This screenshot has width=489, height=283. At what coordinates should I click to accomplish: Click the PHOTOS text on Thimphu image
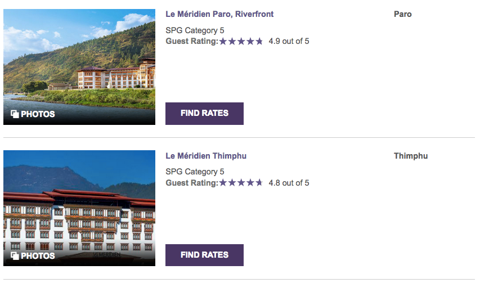coord(38,256)
